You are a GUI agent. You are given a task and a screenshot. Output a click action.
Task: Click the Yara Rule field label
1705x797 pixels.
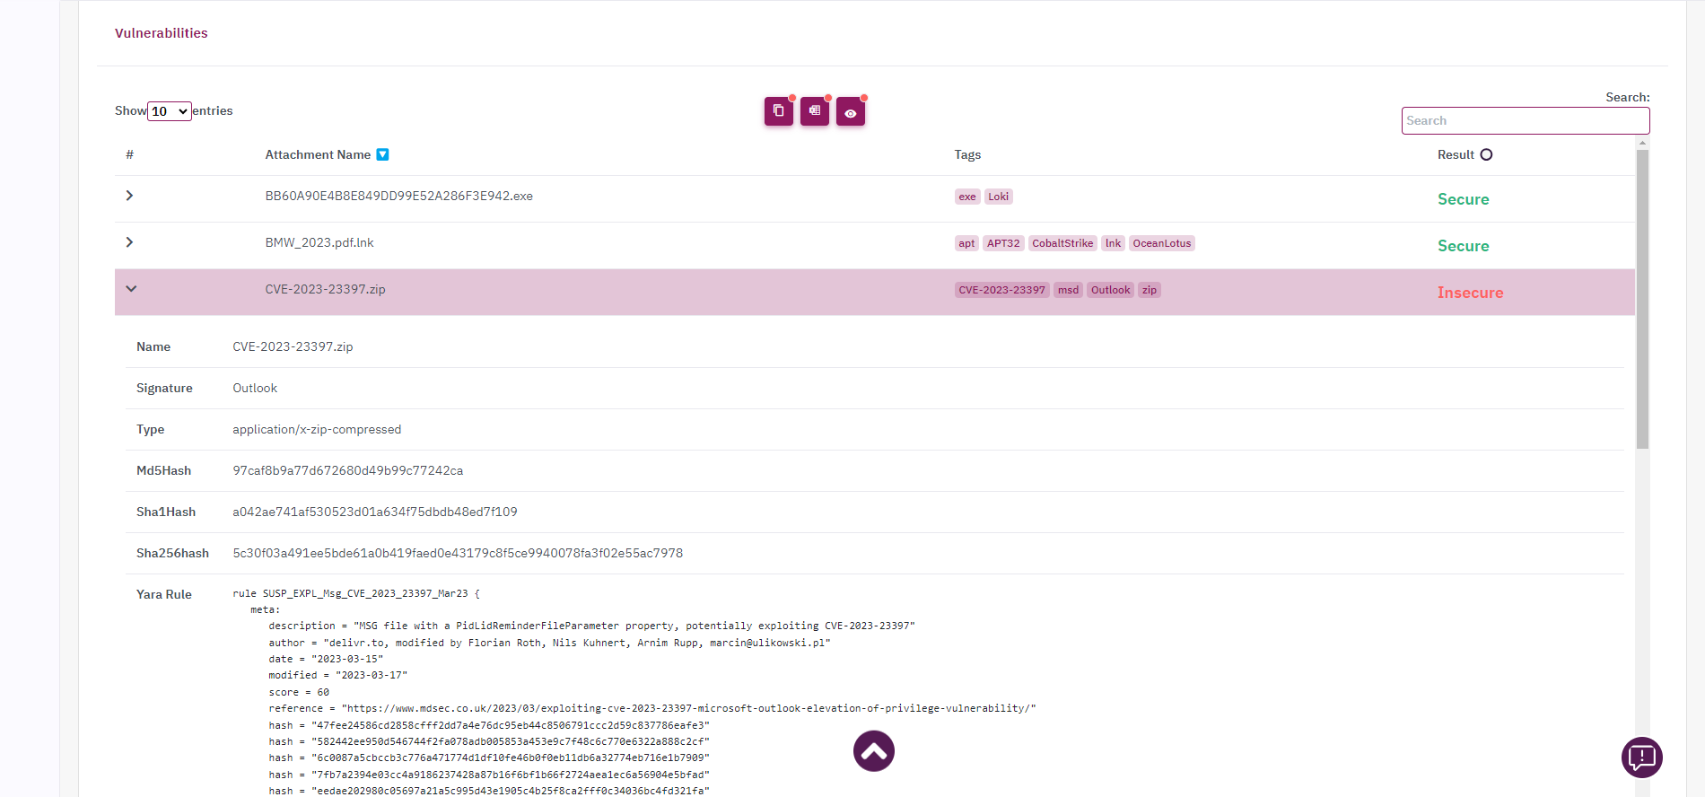[x=164, y=594]
